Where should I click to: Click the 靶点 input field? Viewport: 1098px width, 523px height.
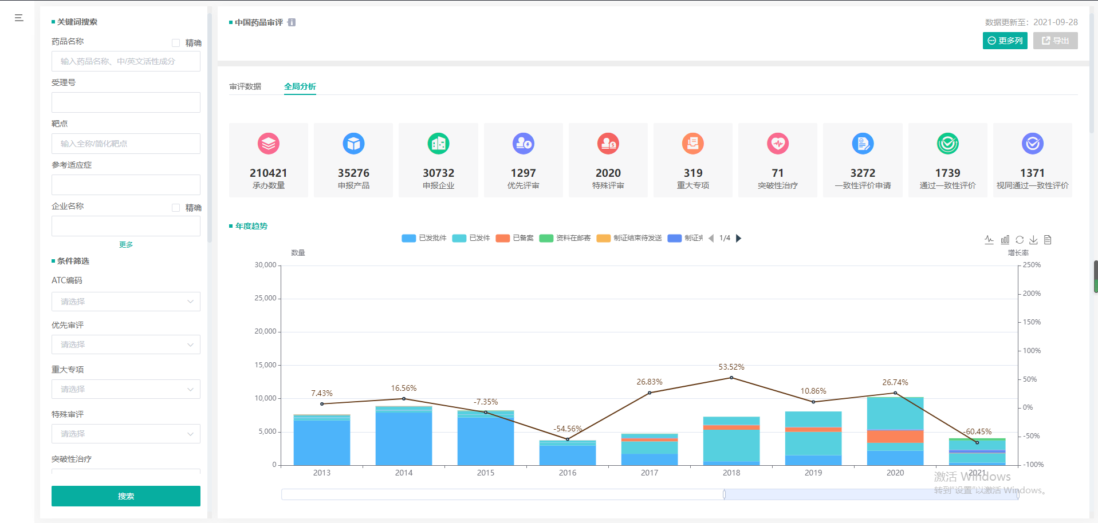tap(126, 144)
